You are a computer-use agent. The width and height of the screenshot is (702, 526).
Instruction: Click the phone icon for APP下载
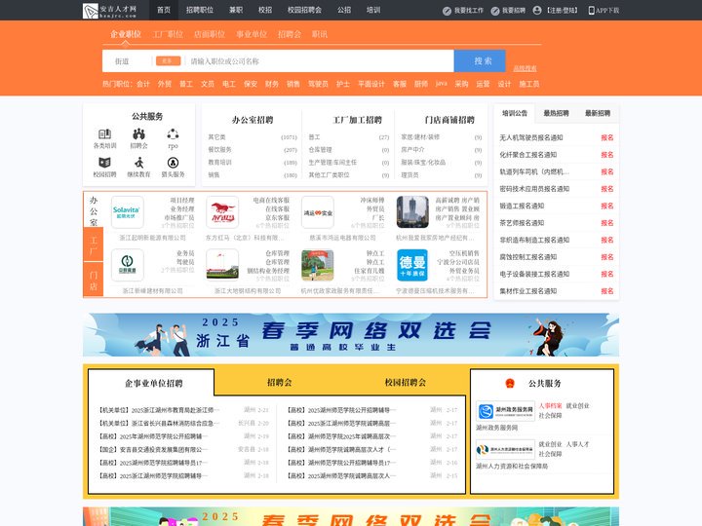point(591,11)
